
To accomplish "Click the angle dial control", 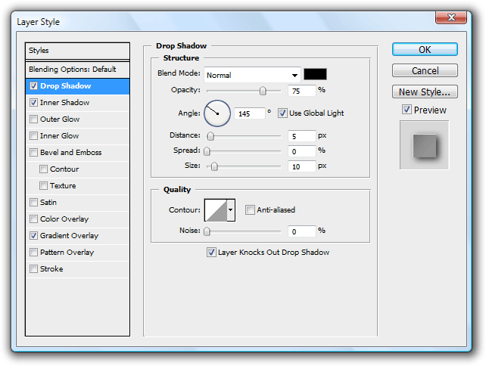I will click(217, 113).
